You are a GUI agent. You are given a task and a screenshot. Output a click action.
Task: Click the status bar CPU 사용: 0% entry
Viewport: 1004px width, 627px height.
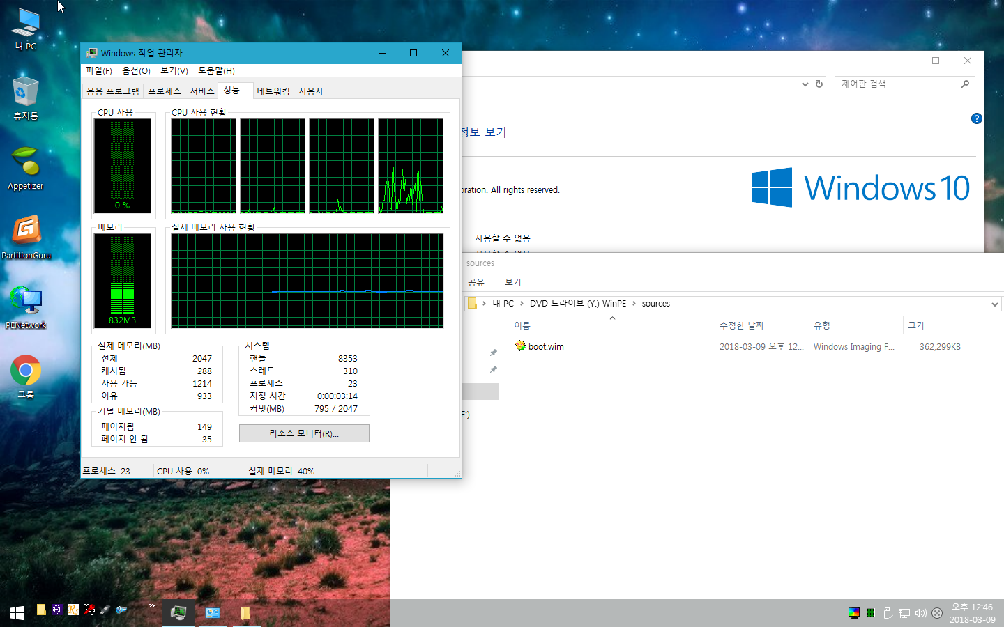coord(183,471)
